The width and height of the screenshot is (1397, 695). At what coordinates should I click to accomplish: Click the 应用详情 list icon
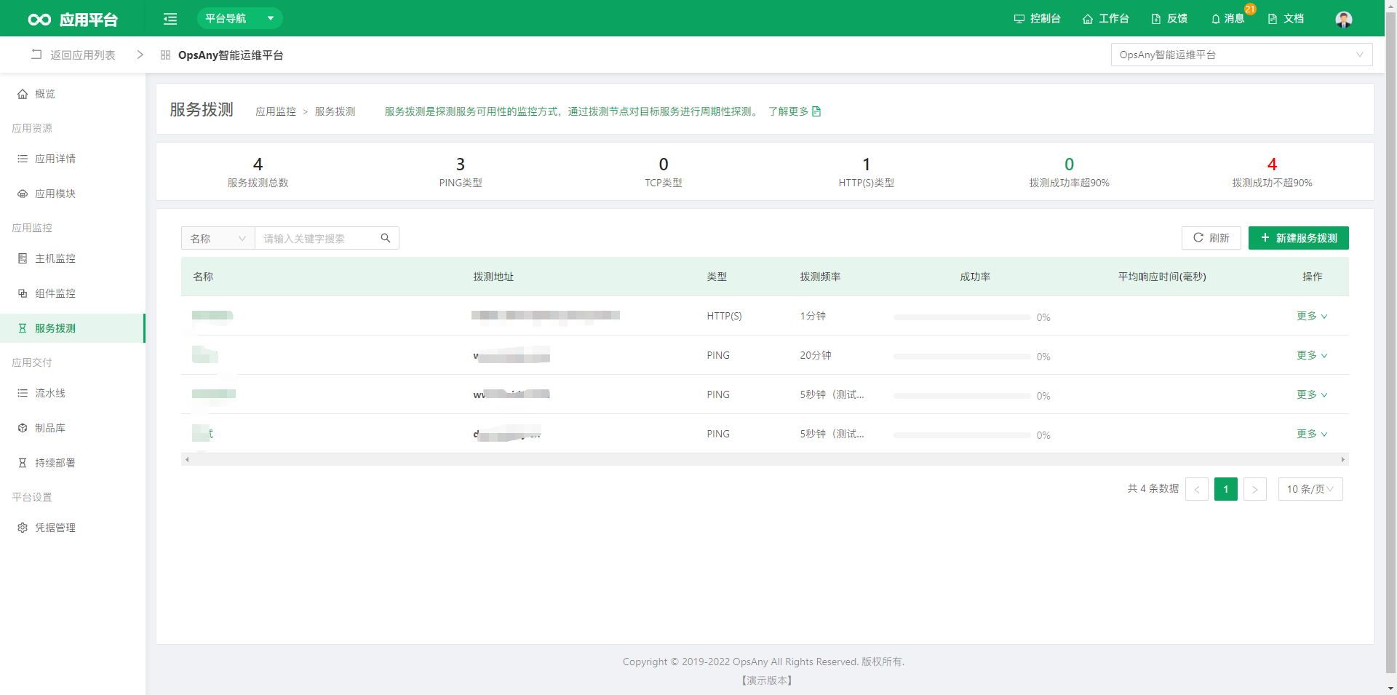point(23,159)
